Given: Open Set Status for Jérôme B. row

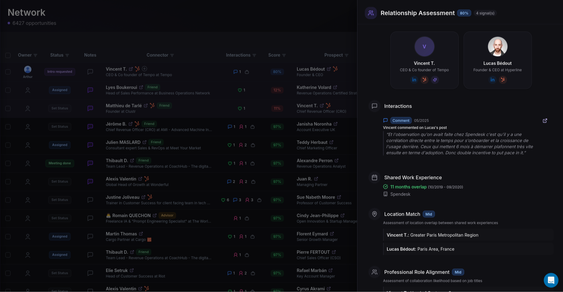Looking at the screenshot, I should 59,127.
